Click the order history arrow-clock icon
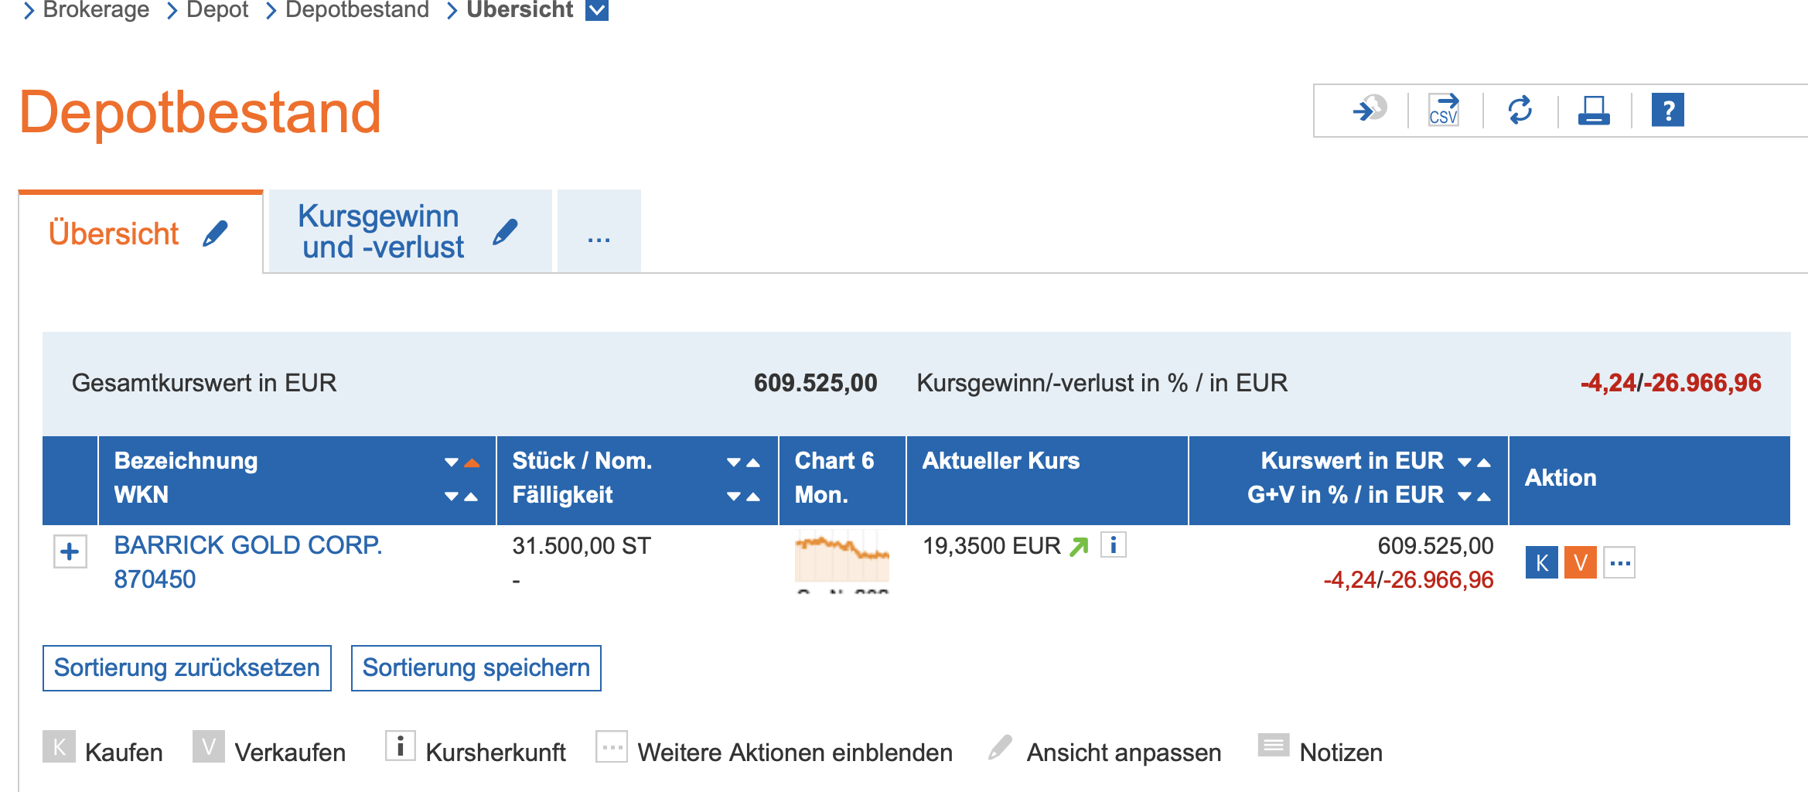Image resolution: width=1808 pixels, height=792 pixels. click(1370, 110)
